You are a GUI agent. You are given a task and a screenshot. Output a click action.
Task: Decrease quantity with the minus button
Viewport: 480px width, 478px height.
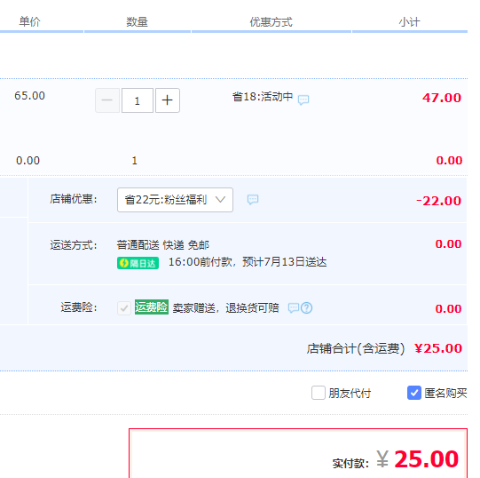click(107, 100)
